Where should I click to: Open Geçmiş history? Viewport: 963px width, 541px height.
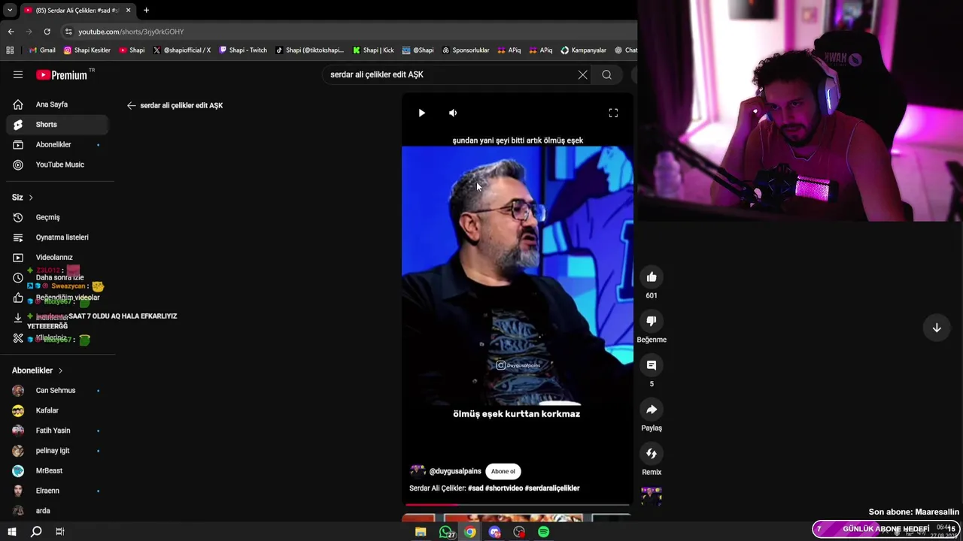57,217
